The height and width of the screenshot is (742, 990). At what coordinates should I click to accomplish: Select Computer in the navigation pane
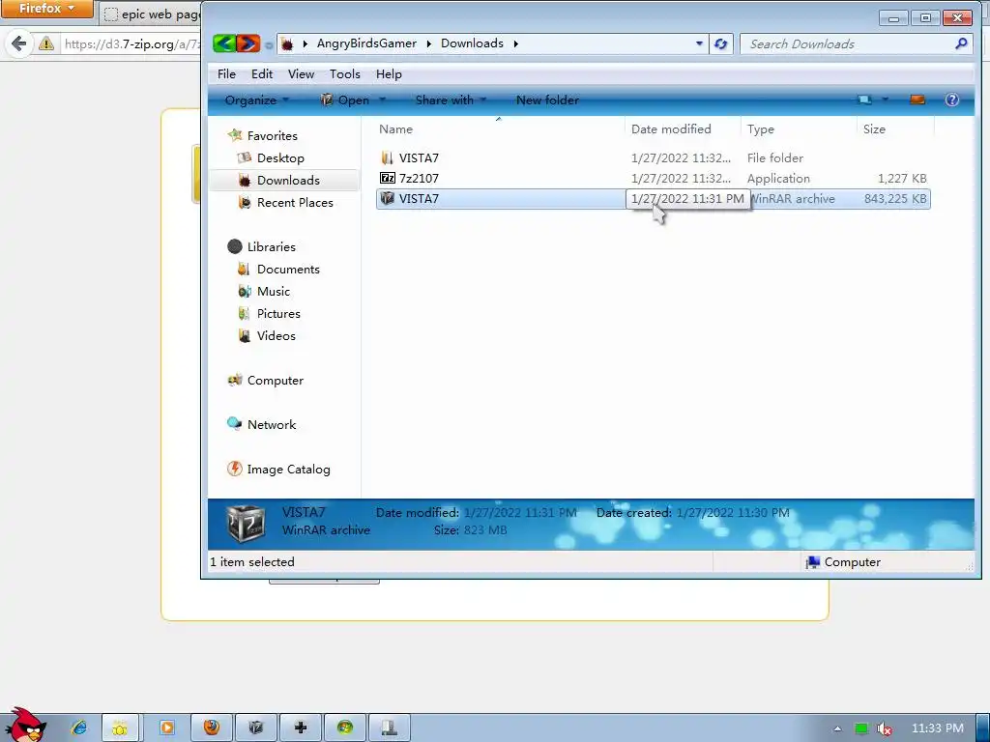pyautogui.click(x=275, y=381)
